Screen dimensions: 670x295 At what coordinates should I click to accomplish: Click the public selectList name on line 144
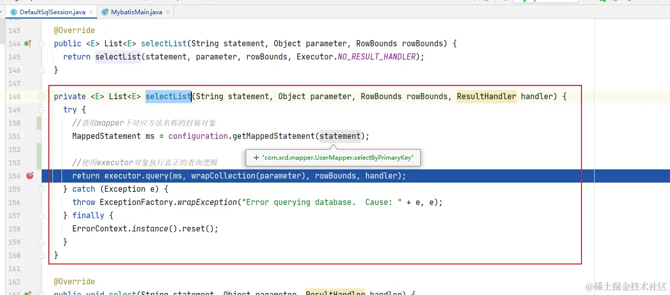click(x=164, y=44)
